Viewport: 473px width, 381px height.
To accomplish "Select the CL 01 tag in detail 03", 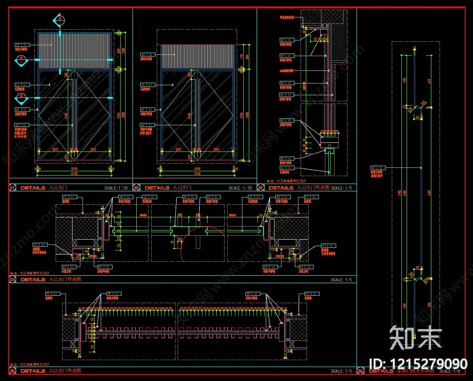I will [287, 168].
